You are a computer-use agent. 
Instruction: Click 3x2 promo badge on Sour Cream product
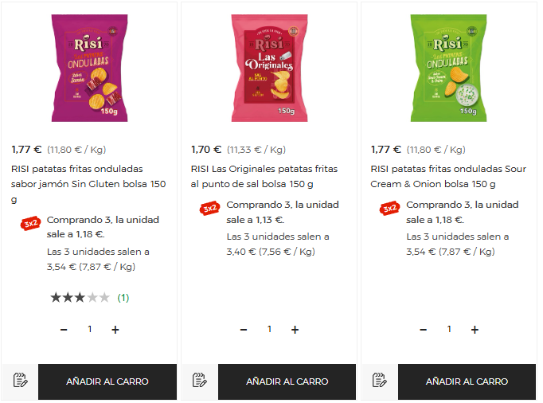[390, 208]
